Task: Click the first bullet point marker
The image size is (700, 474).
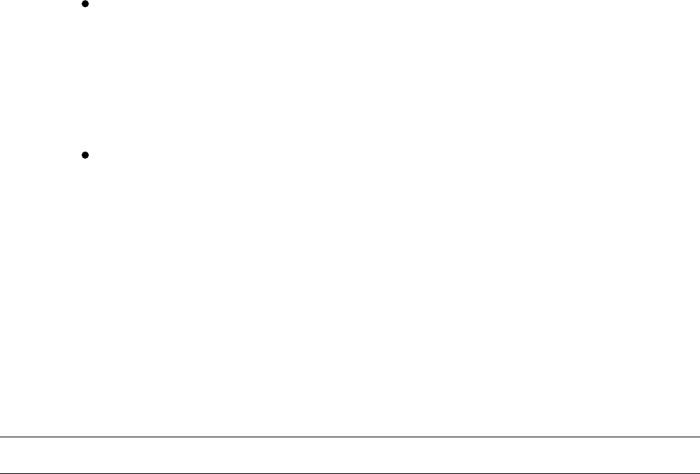Action: click(85, 4)
